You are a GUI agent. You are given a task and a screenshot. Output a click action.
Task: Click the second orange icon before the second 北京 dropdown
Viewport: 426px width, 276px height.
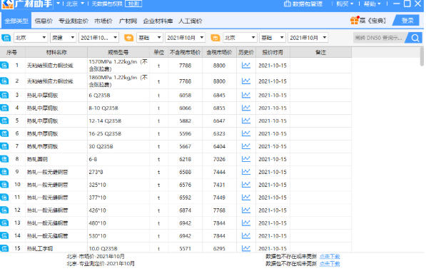[215, 38]
